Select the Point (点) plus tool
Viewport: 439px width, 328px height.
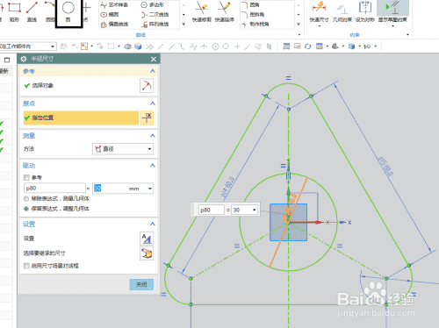tap(86, 11)
